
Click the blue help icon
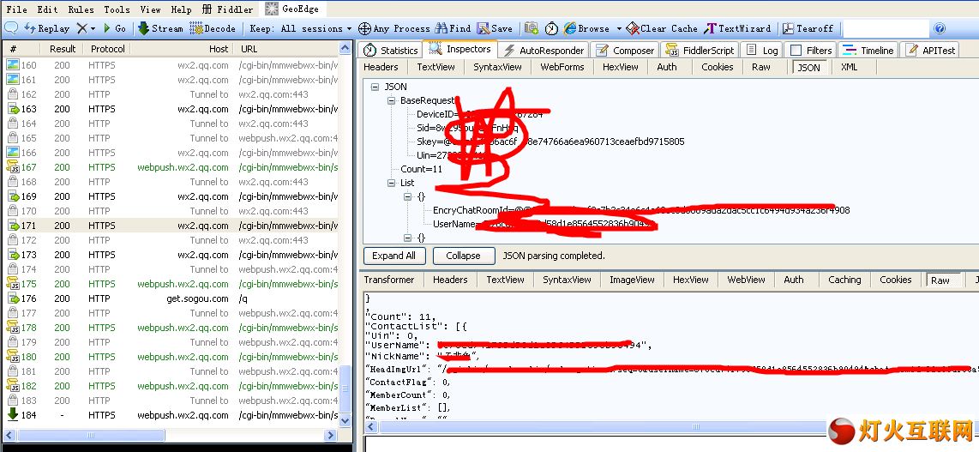pyautogui.click(x=940, y=28)
